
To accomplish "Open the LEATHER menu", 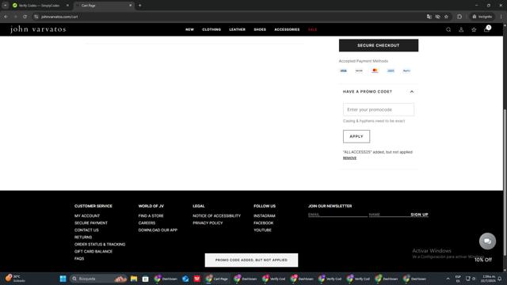I will point(238,29).
